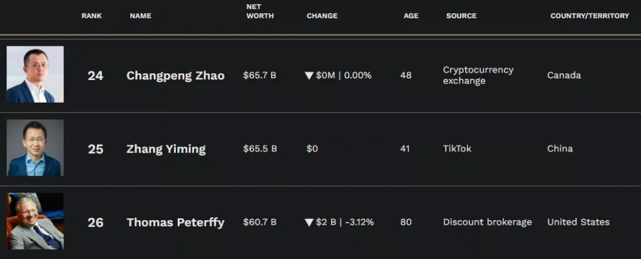The height and width of the screenshot is (259, 641).
Task: Click the down arrow next to $0M change
Action: click(309, 76)
